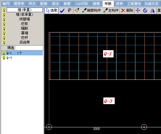Pick the 端部构件 eyedropper tool
The width and height of the screenshot is (161, 134).
click(91, 10)
